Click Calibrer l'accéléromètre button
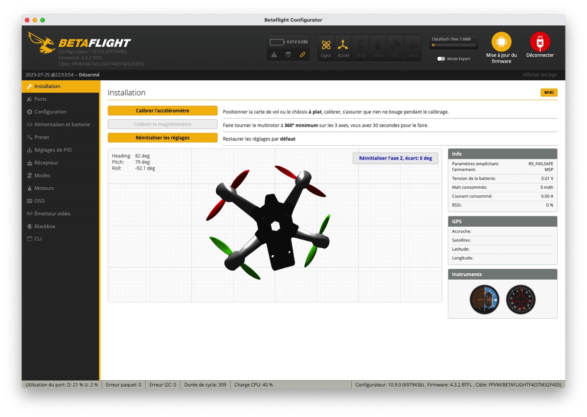 [162, 111]
